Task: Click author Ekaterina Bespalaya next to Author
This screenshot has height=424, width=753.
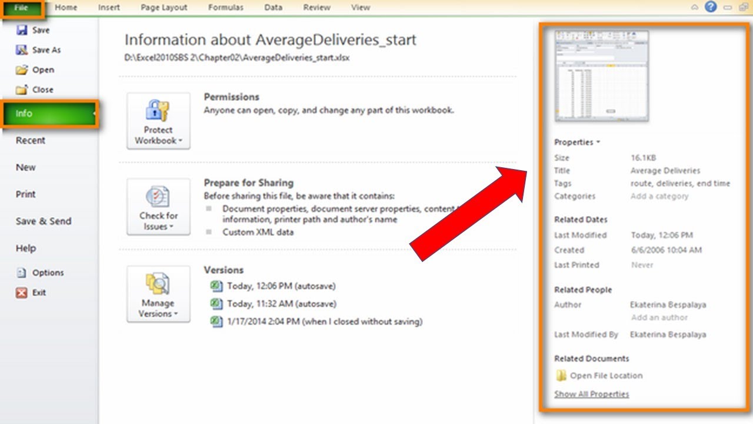Action: pos(668,305)
